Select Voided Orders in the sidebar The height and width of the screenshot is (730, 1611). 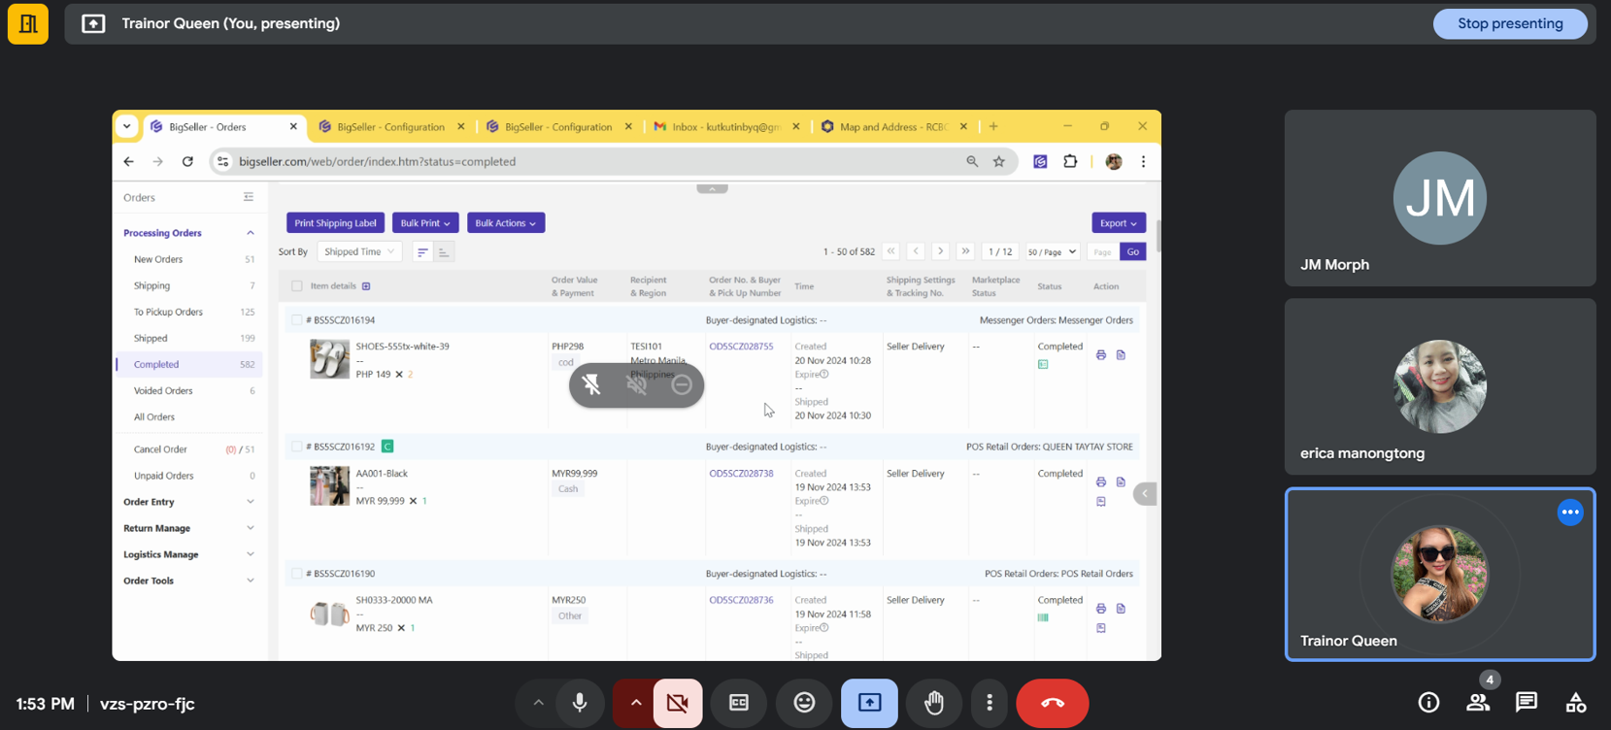[x=163, y=390]
